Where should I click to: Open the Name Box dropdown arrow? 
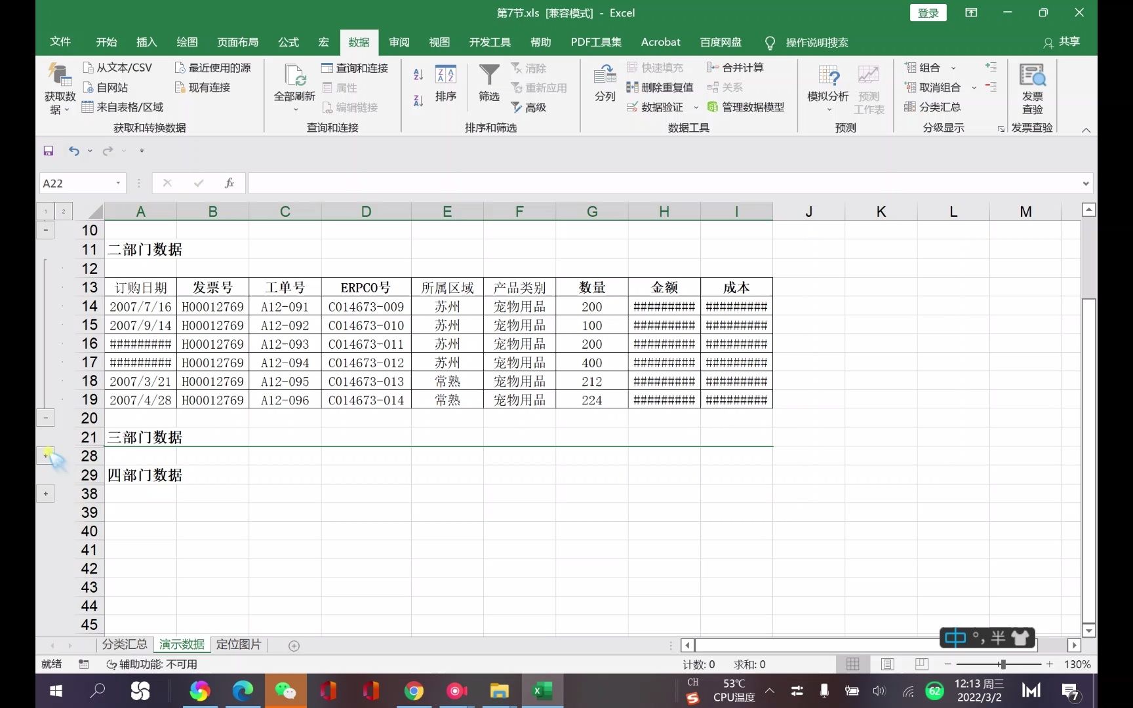click(x=118, y=183)
